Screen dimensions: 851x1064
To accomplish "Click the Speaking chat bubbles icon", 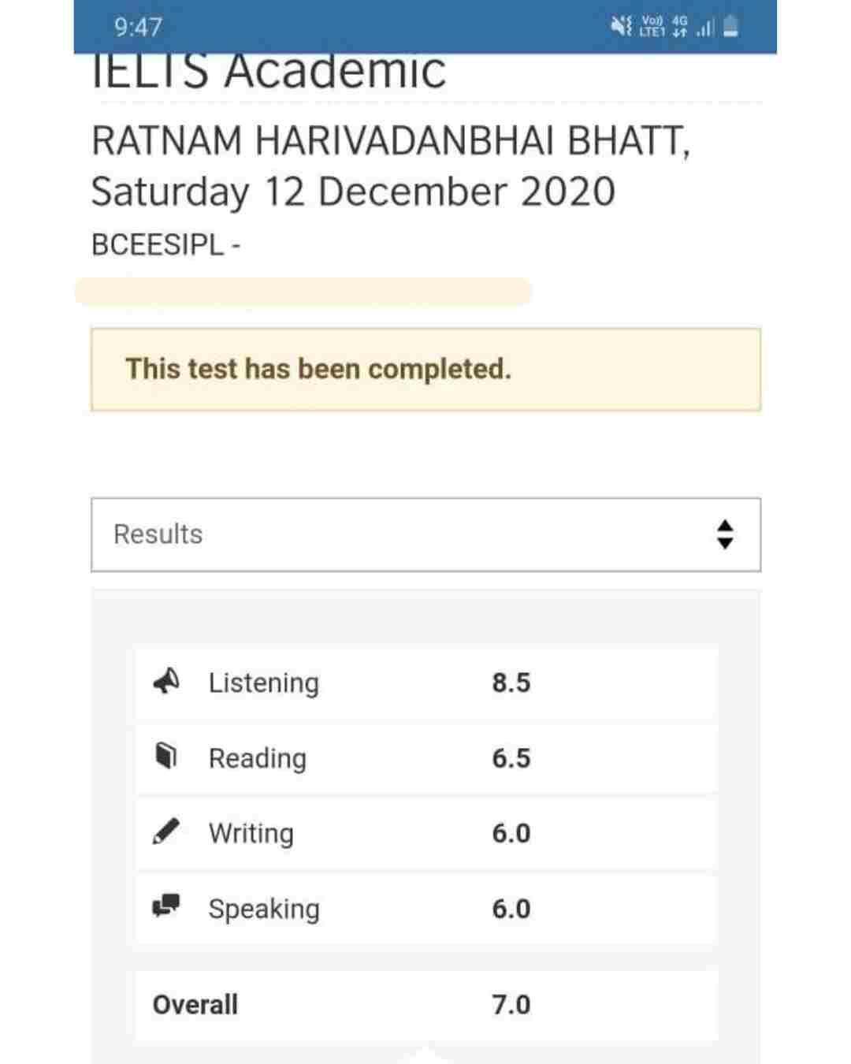I will 166,906.
